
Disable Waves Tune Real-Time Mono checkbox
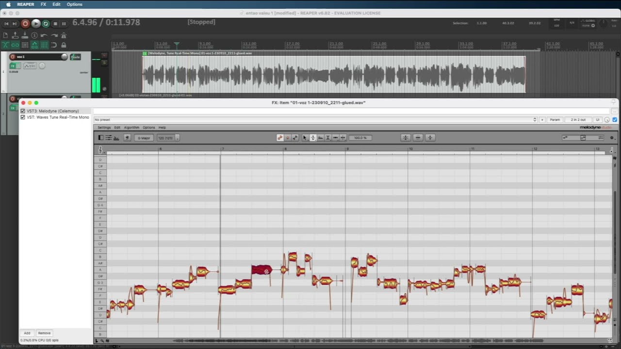23,117
